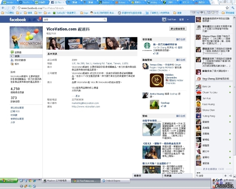This screenshot has width=236, height=189.
Task: Click the 訂閱 RSS link
Action: click(x=15, y=111)
